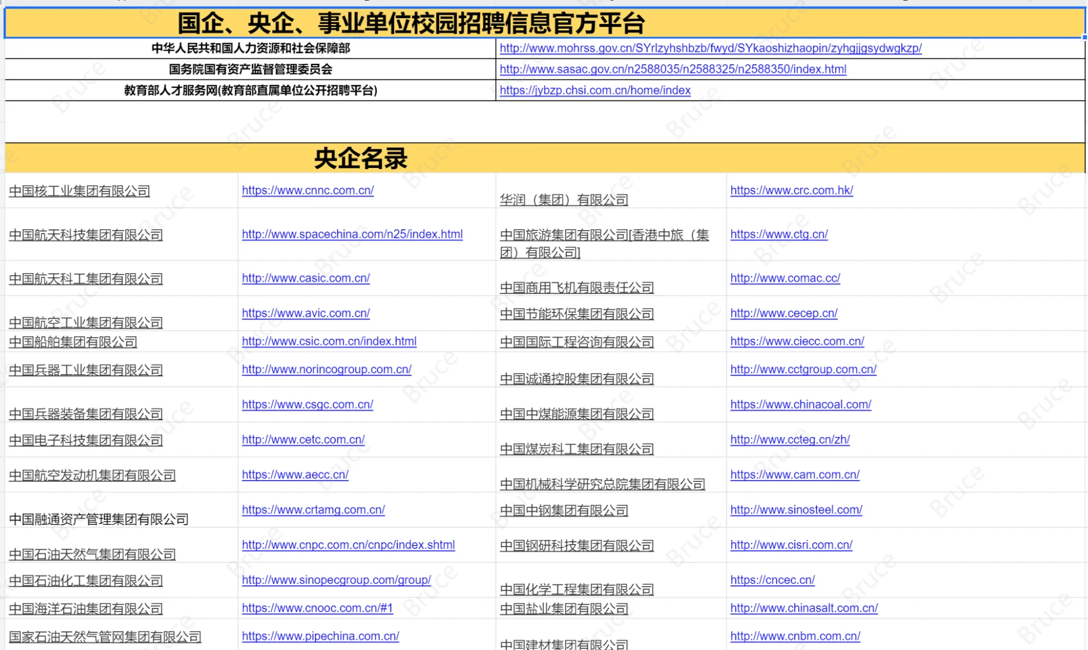Click company name 中国国际工程咨询有限公司
This screenshot has height=650, width=1088.
tap(577, 342)
